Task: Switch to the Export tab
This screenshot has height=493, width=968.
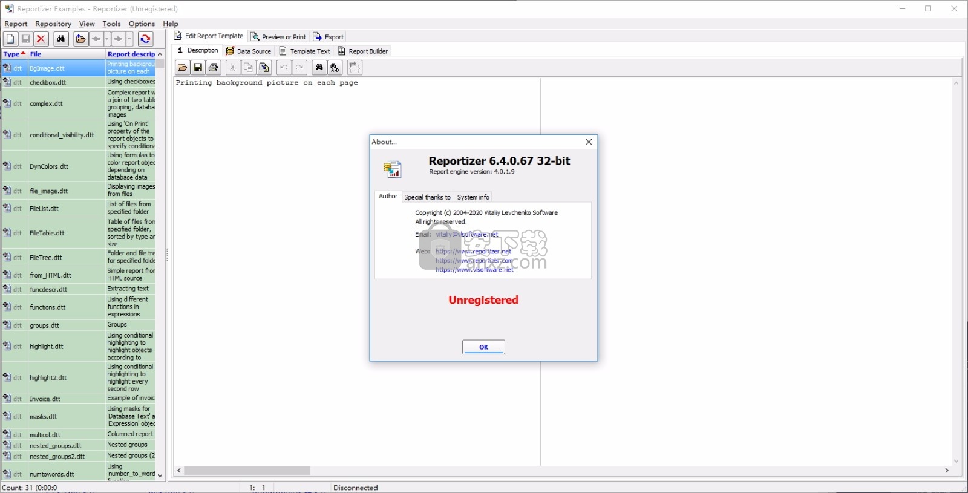Action: (329, 37)
